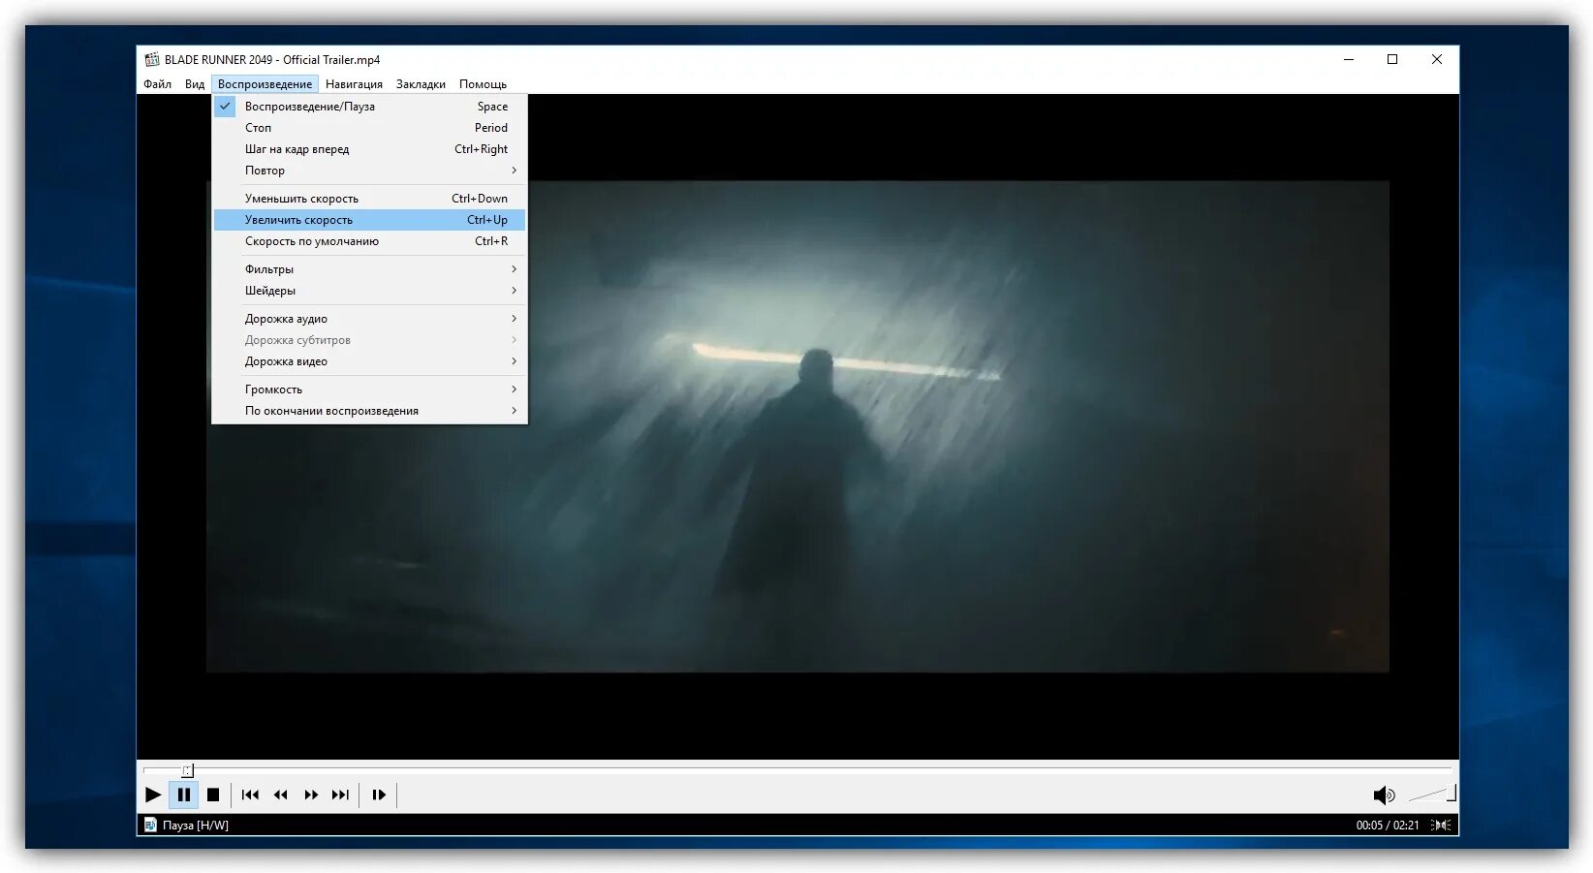Skip to previous file button
1593x873 pixels.
pyautogui.click(x=250, y=795)
